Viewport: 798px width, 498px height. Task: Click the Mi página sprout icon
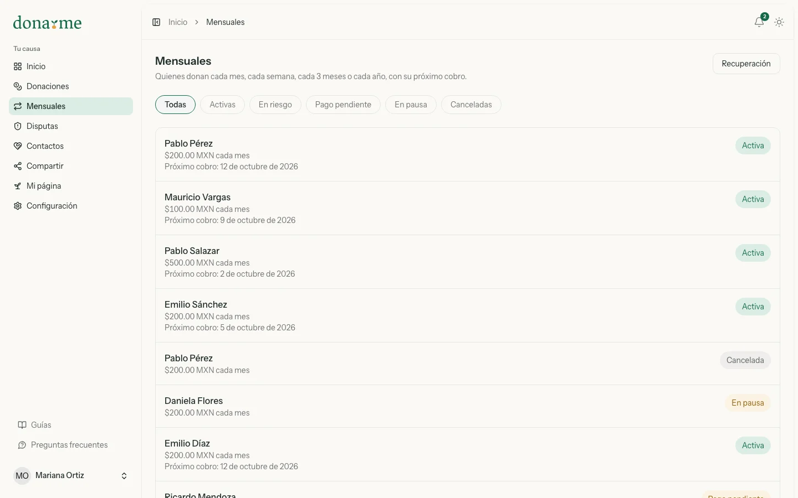(18, 186)
